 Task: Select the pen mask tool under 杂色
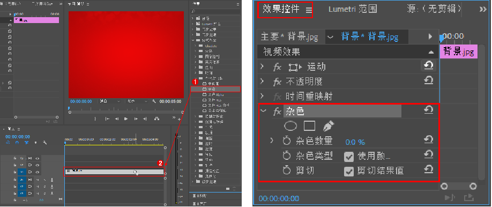point(328,126)
